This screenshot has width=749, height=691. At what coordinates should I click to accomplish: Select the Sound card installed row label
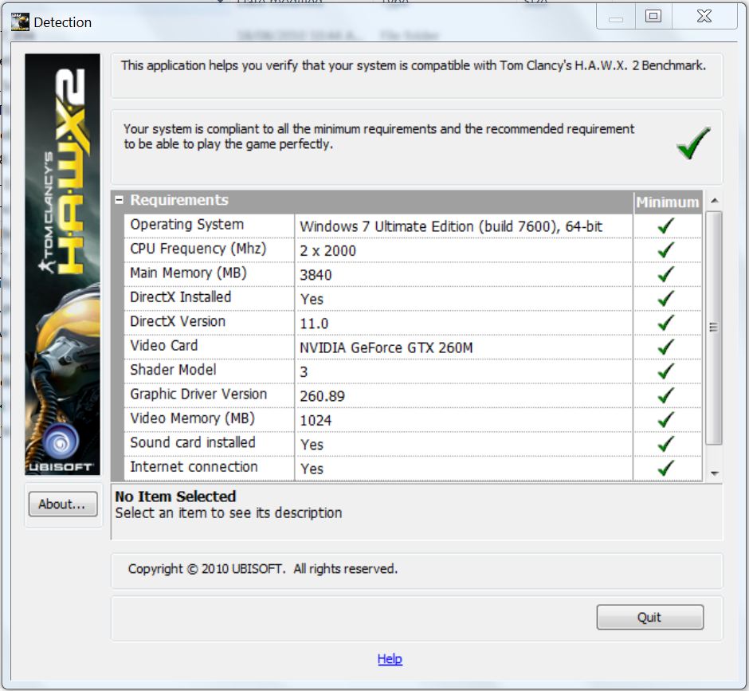pos(193,443)
